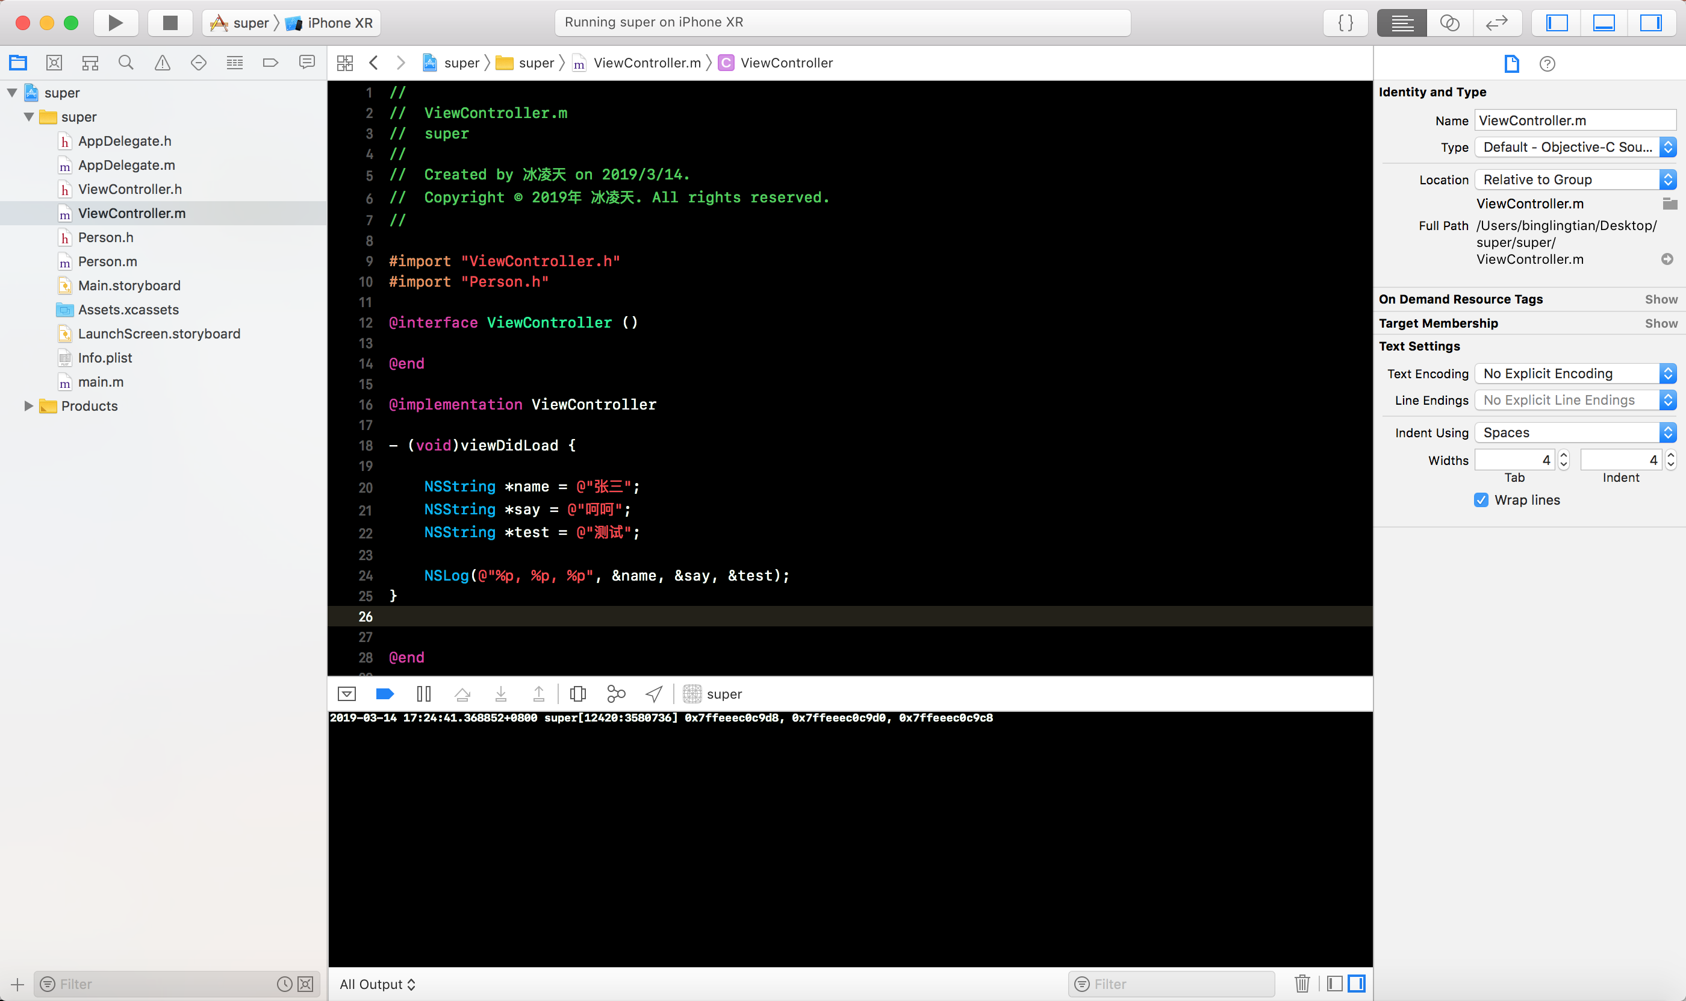Viewport: 1686px width, 1001px height.
Task: Open the All Output popup menu
Action: (378, 984)
